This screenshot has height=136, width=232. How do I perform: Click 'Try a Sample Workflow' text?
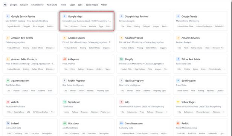37,21
